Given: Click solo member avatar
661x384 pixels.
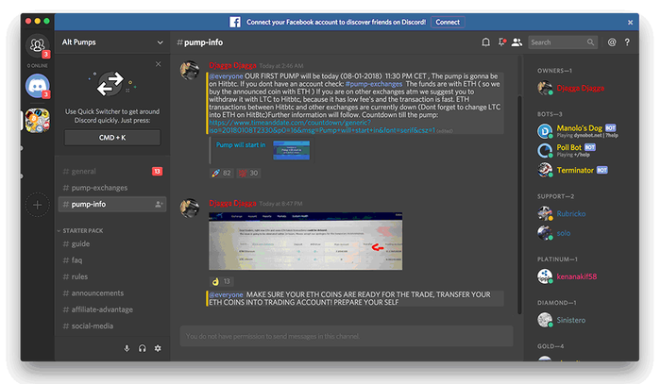Looking at the screenshot, I should tap(545, 233).
